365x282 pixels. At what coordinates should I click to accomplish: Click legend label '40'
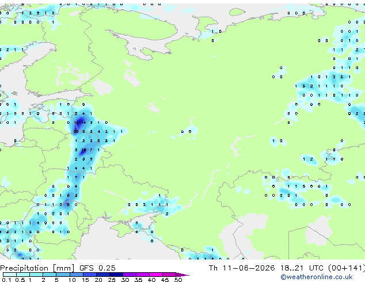point(151,280)
